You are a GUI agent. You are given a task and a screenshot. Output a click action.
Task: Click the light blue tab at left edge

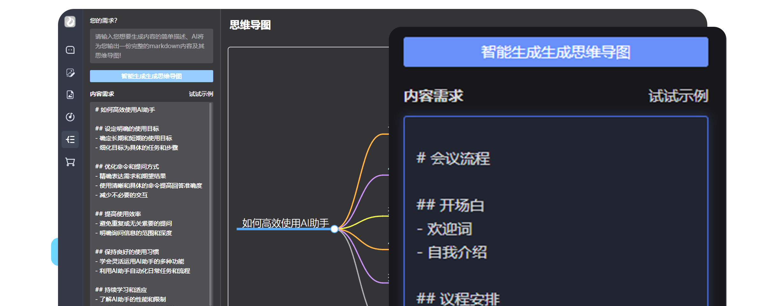[x=55, y=251]
